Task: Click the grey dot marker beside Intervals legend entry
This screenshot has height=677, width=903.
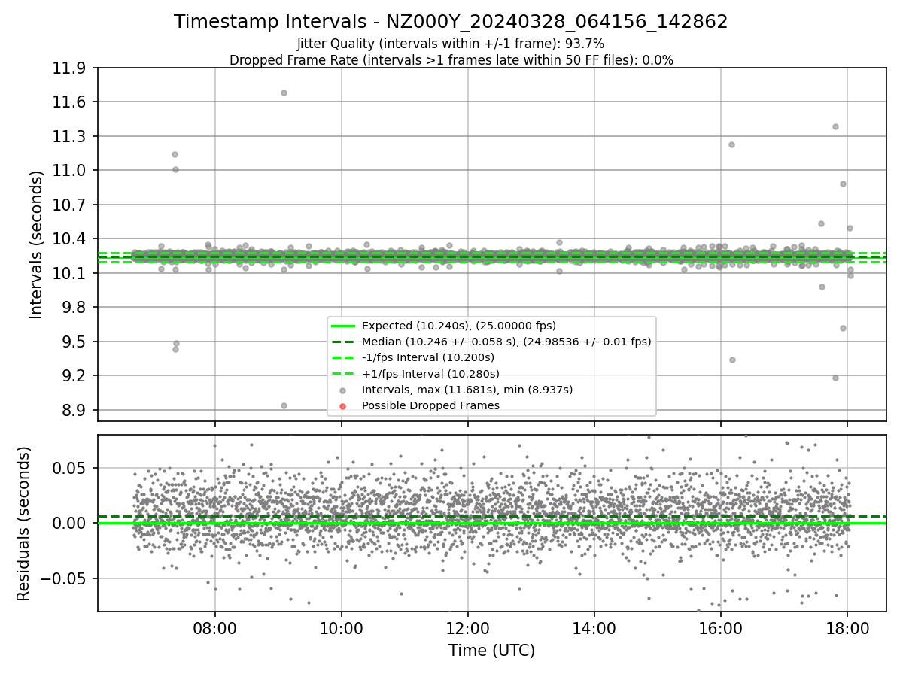Action: click(x=342, y=390)
